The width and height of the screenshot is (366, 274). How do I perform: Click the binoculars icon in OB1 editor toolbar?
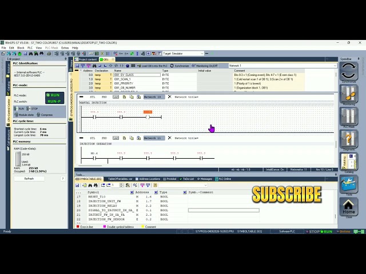[x=94, y=66]
